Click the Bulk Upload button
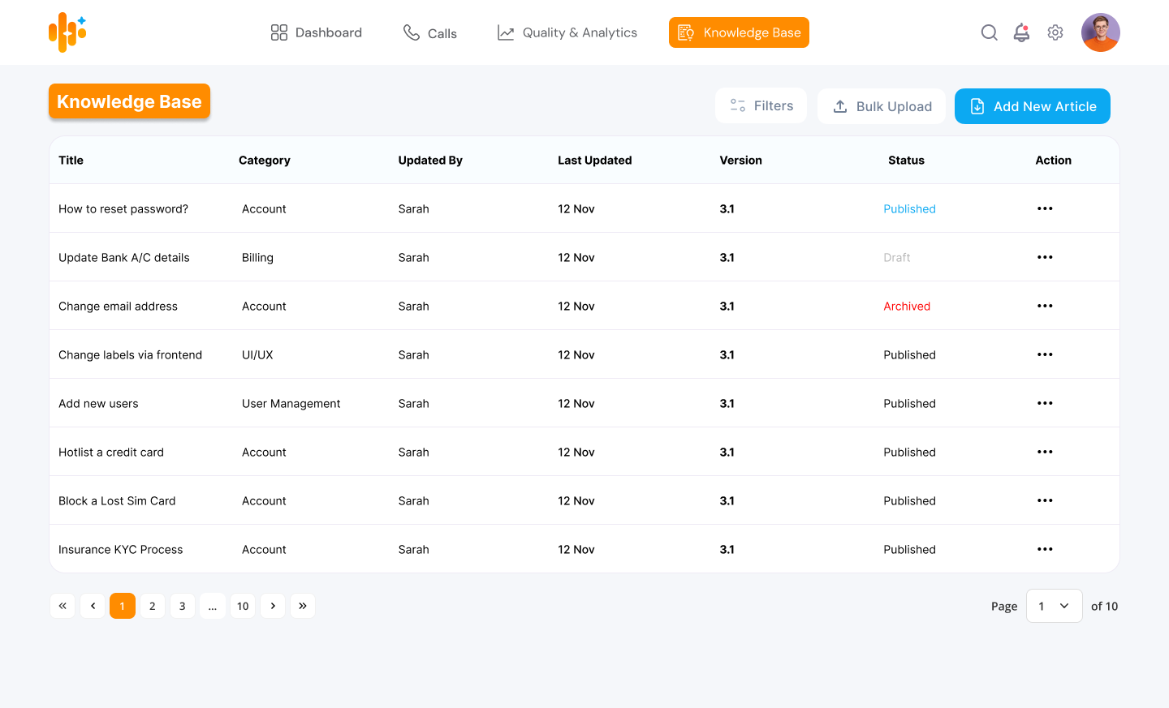Screen dimensions: 1169x708 point(882,106)
